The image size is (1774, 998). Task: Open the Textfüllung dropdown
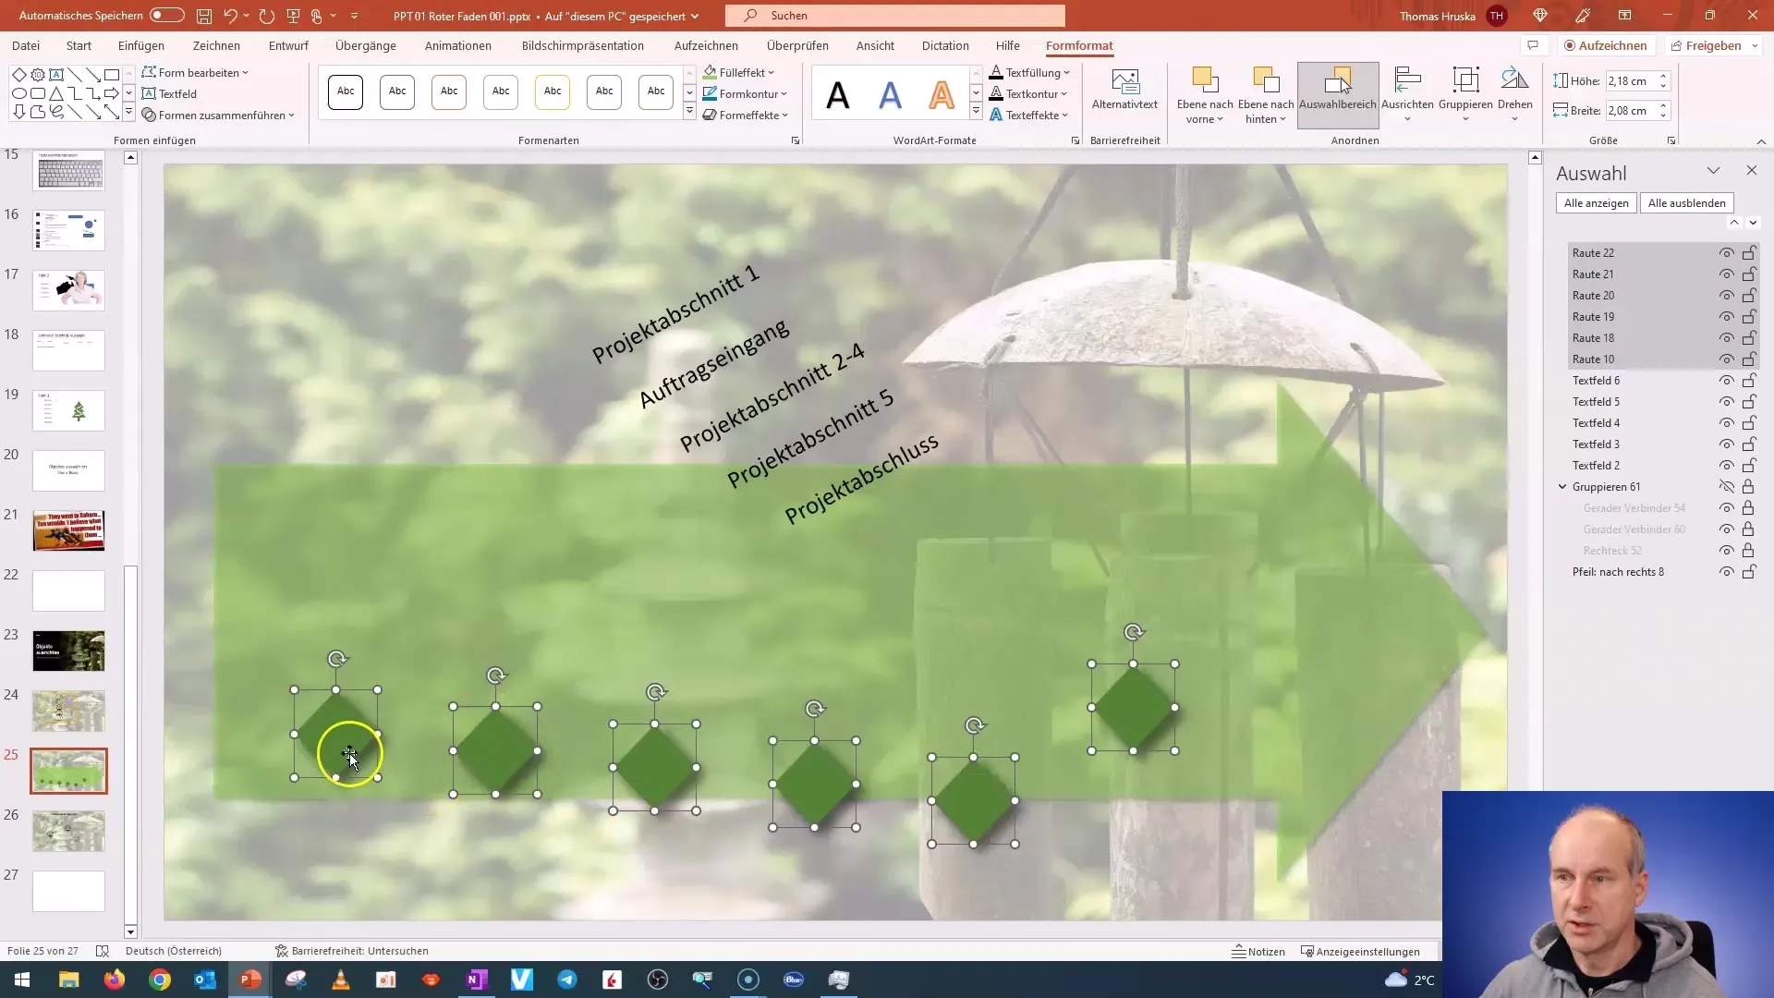point(1030,72)
